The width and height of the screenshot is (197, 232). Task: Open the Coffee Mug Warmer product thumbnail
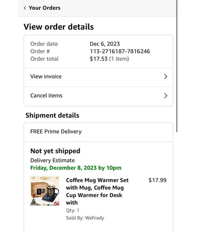[x=44, y=191]
